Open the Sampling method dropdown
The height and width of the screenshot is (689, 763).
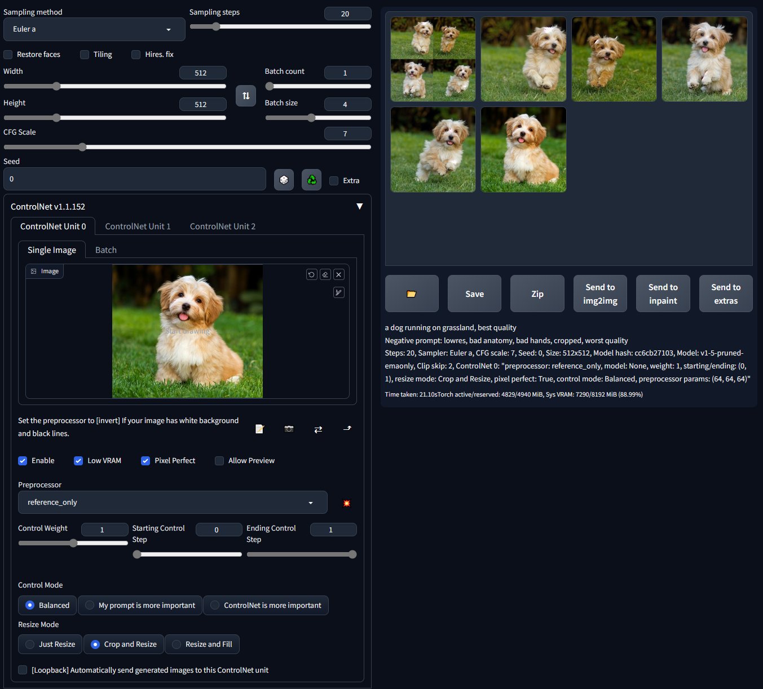click(x=94, y=29)
